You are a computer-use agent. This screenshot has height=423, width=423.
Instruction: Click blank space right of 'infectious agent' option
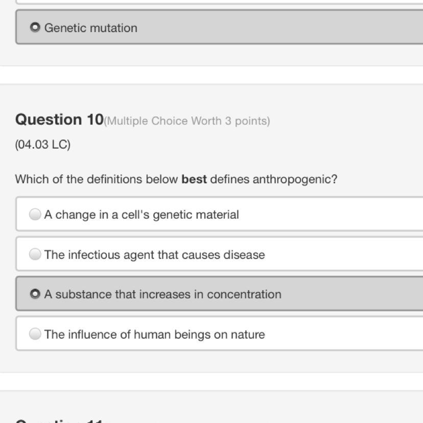point(347,254)
